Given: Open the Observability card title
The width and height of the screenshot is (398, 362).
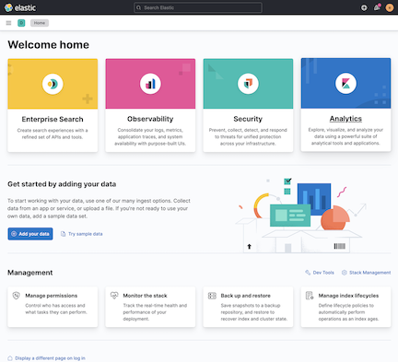Looking at the screenshot, I should coord(150,119).
